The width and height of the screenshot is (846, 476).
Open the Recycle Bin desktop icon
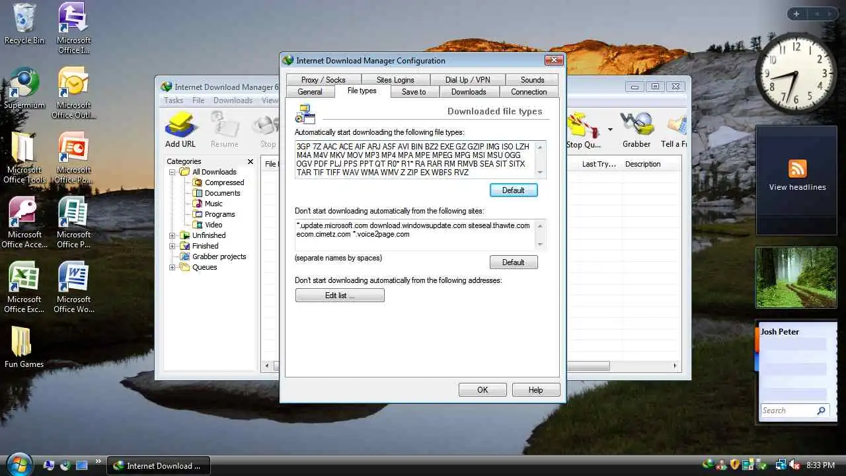pyautogui.click(x=24, y=24)
